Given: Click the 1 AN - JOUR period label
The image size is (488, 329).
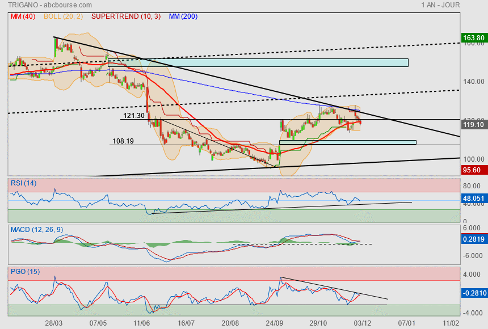Looking at the screenshot, I should coord(440,5).
